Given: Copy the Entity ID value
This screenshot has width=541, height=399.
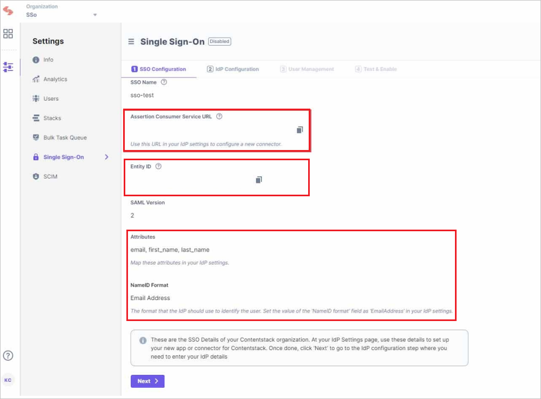Looking at the screenshot, I should (x=259, y=180).
